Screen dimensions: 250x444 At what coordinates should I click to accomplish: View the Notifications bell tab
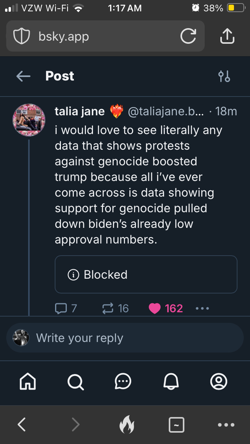[x=171, y=381]
